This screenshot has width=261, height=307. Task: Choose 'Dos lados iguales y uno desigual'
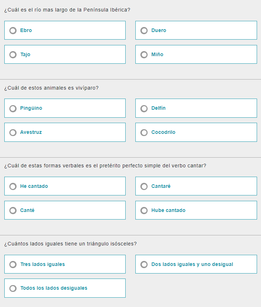tap(144, 264)
